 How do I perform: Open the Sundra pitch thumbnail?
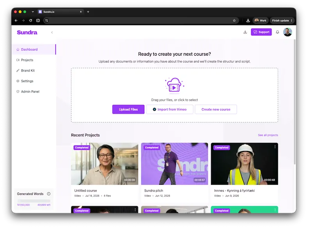pyautogui.click(x=174, y=164)
